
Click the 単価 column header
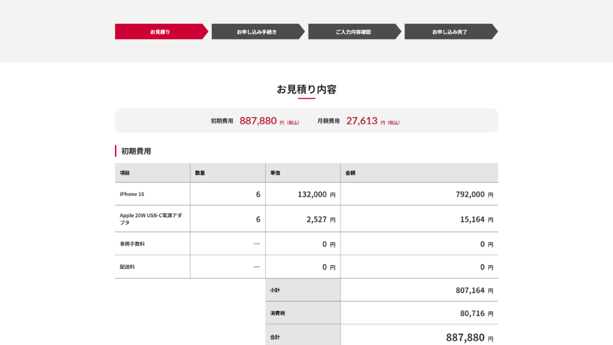point(275,173)
